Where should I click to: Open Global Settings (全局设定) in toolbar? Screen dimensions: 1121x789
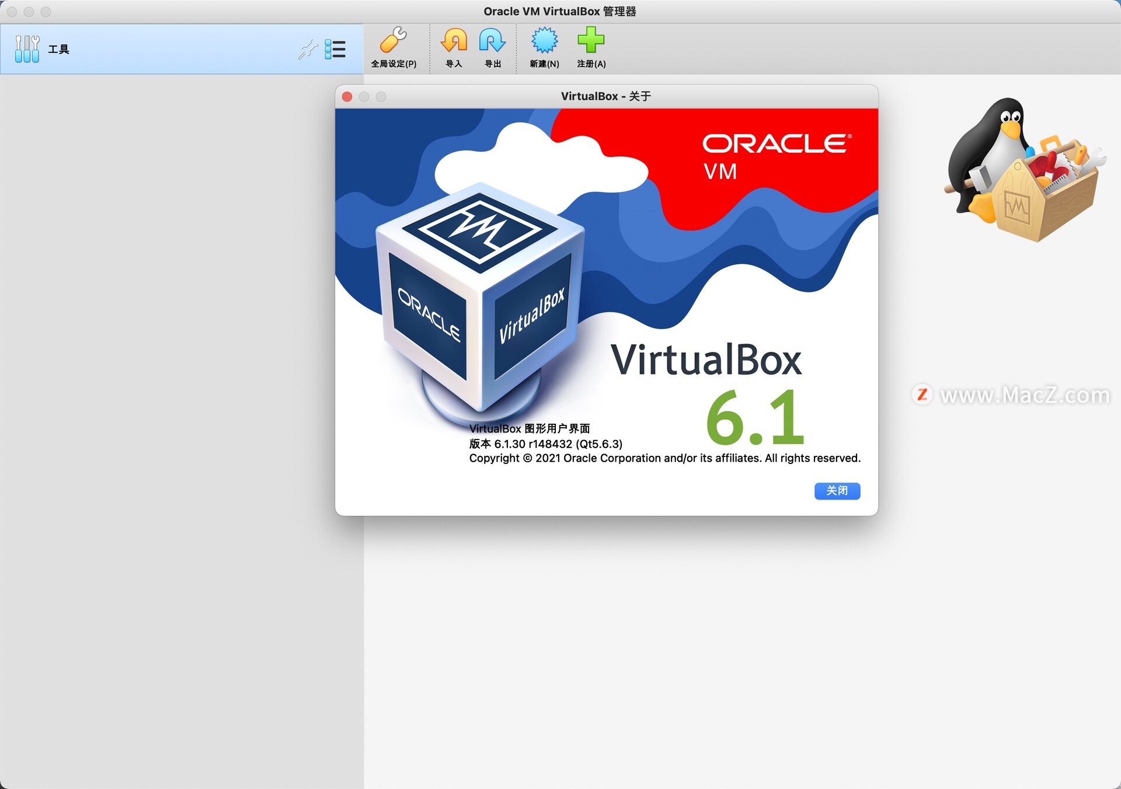394,48
